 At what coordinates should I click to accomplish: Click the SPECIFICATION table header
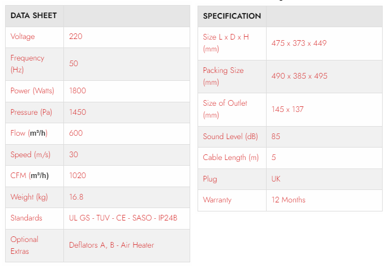(x=232, y=16)
